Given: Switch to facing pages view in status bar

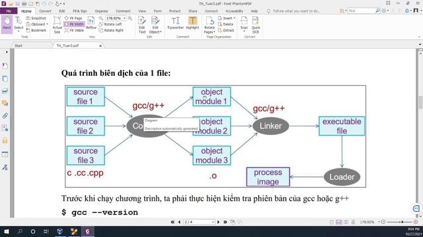Looking at the screenshot, I should [x=346, y=222].
